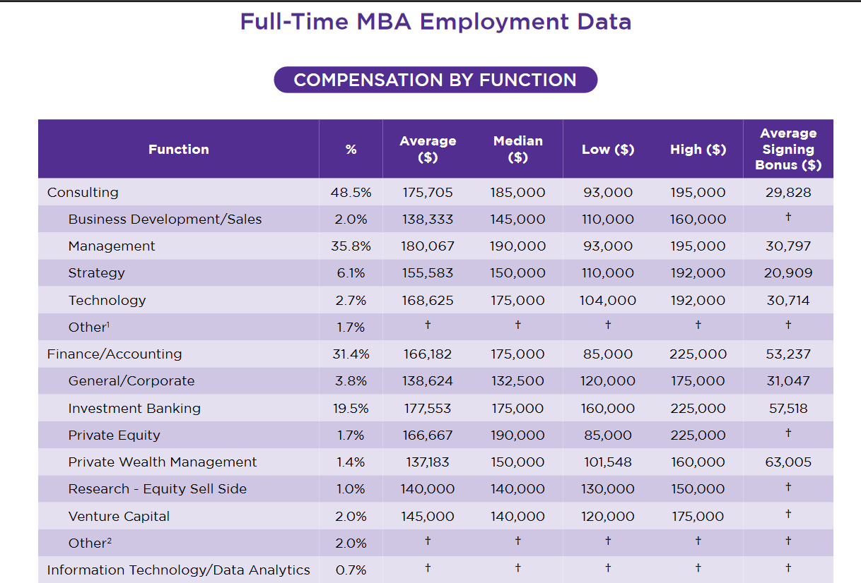Click the COMPENSATION BY FUNCTION banner
Screen dimensions: 861x583
[435, 80]
